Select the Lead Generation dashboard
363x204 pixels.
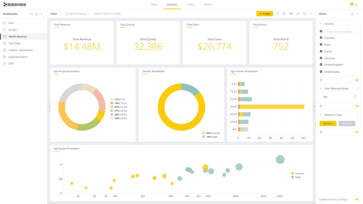tap(18, 57)
